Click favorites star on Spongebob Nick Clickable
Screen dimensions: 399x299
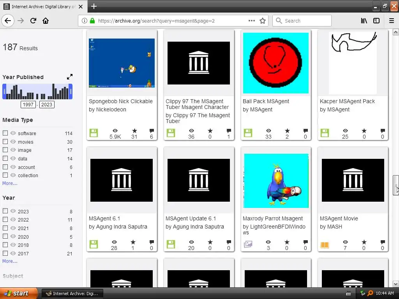click(x=134, y=131)
